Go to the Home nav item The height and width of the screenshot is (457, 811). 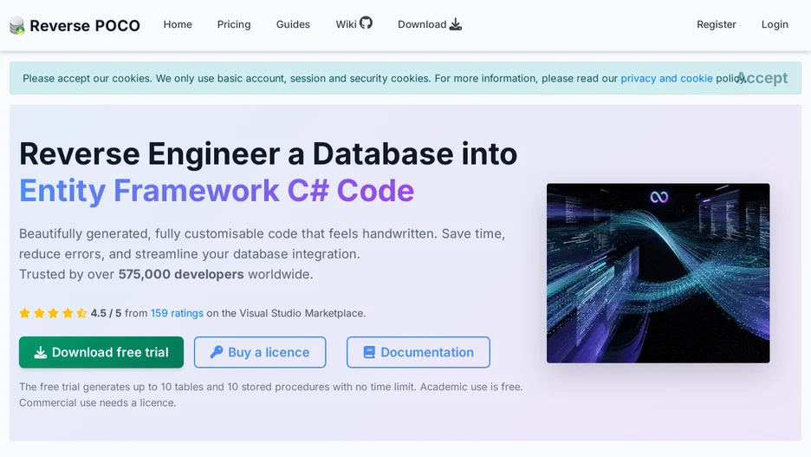[x=178, y=24]
